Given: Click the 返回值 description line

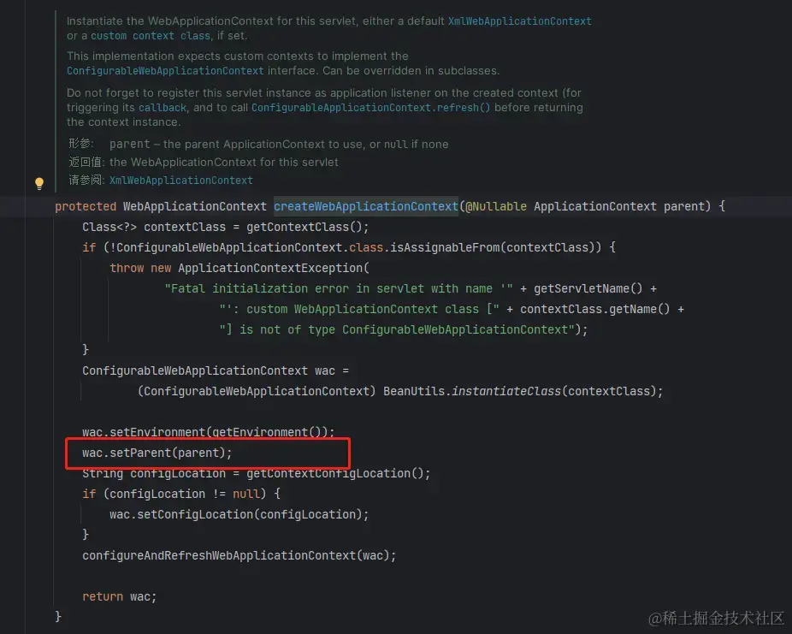Looking at the screenshot, I should (x=203, y=163).
